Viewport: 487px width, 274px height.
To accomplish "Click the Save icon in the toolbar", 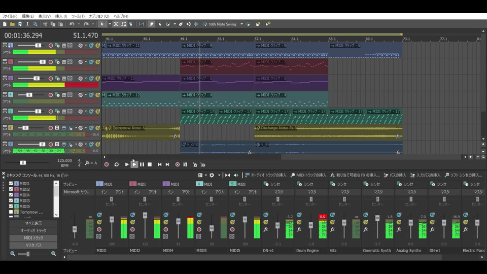I will click(x=20, y=24).
